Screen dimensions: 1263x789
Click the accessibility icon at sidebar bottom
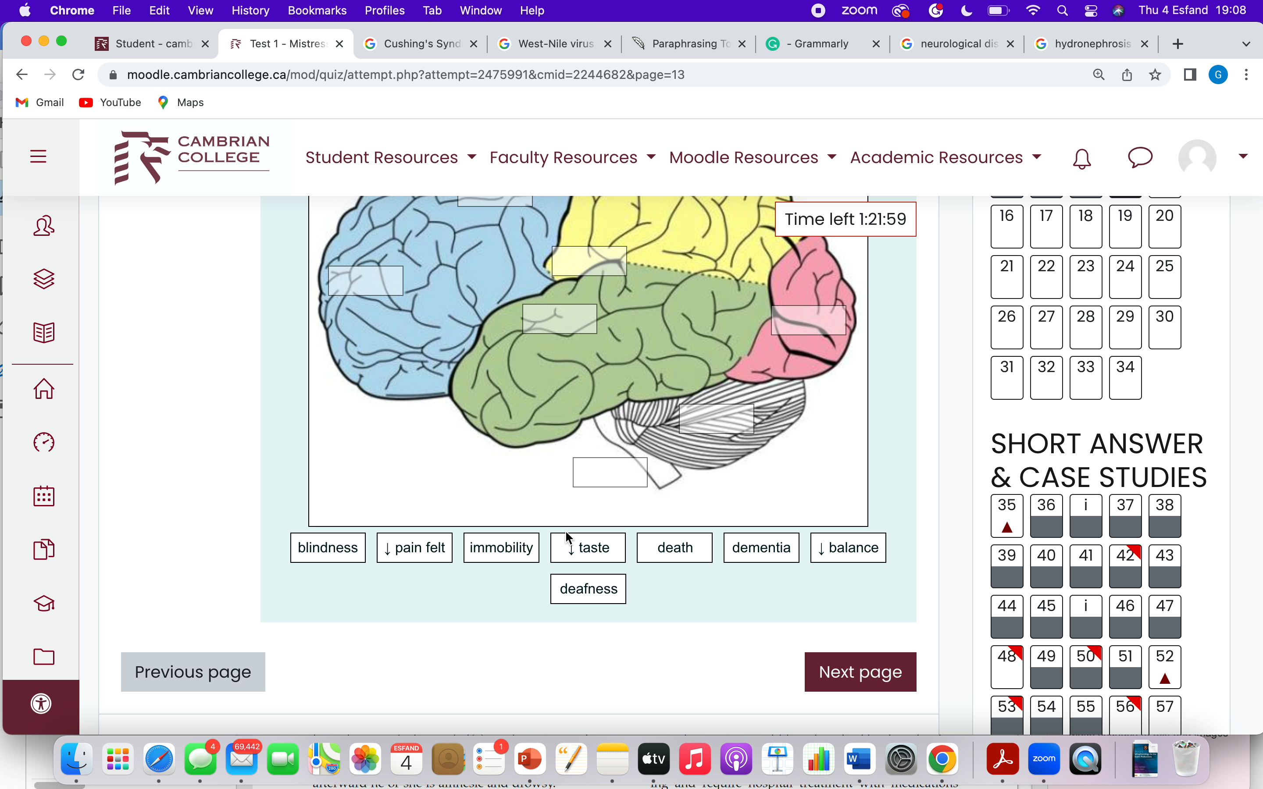(42, 704)
